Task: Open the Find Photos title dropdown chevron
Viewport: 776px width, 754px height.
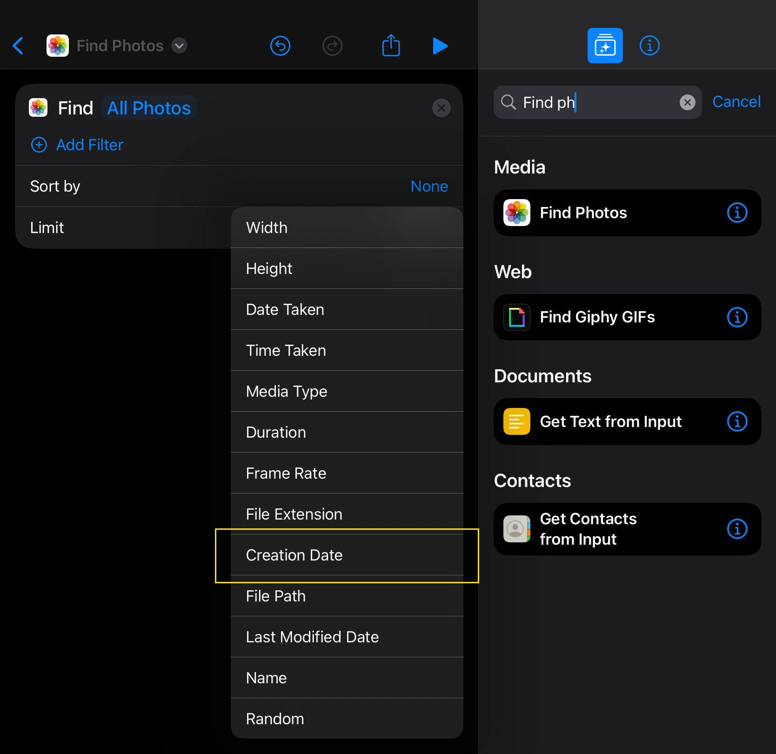Action: click(179, 46)
